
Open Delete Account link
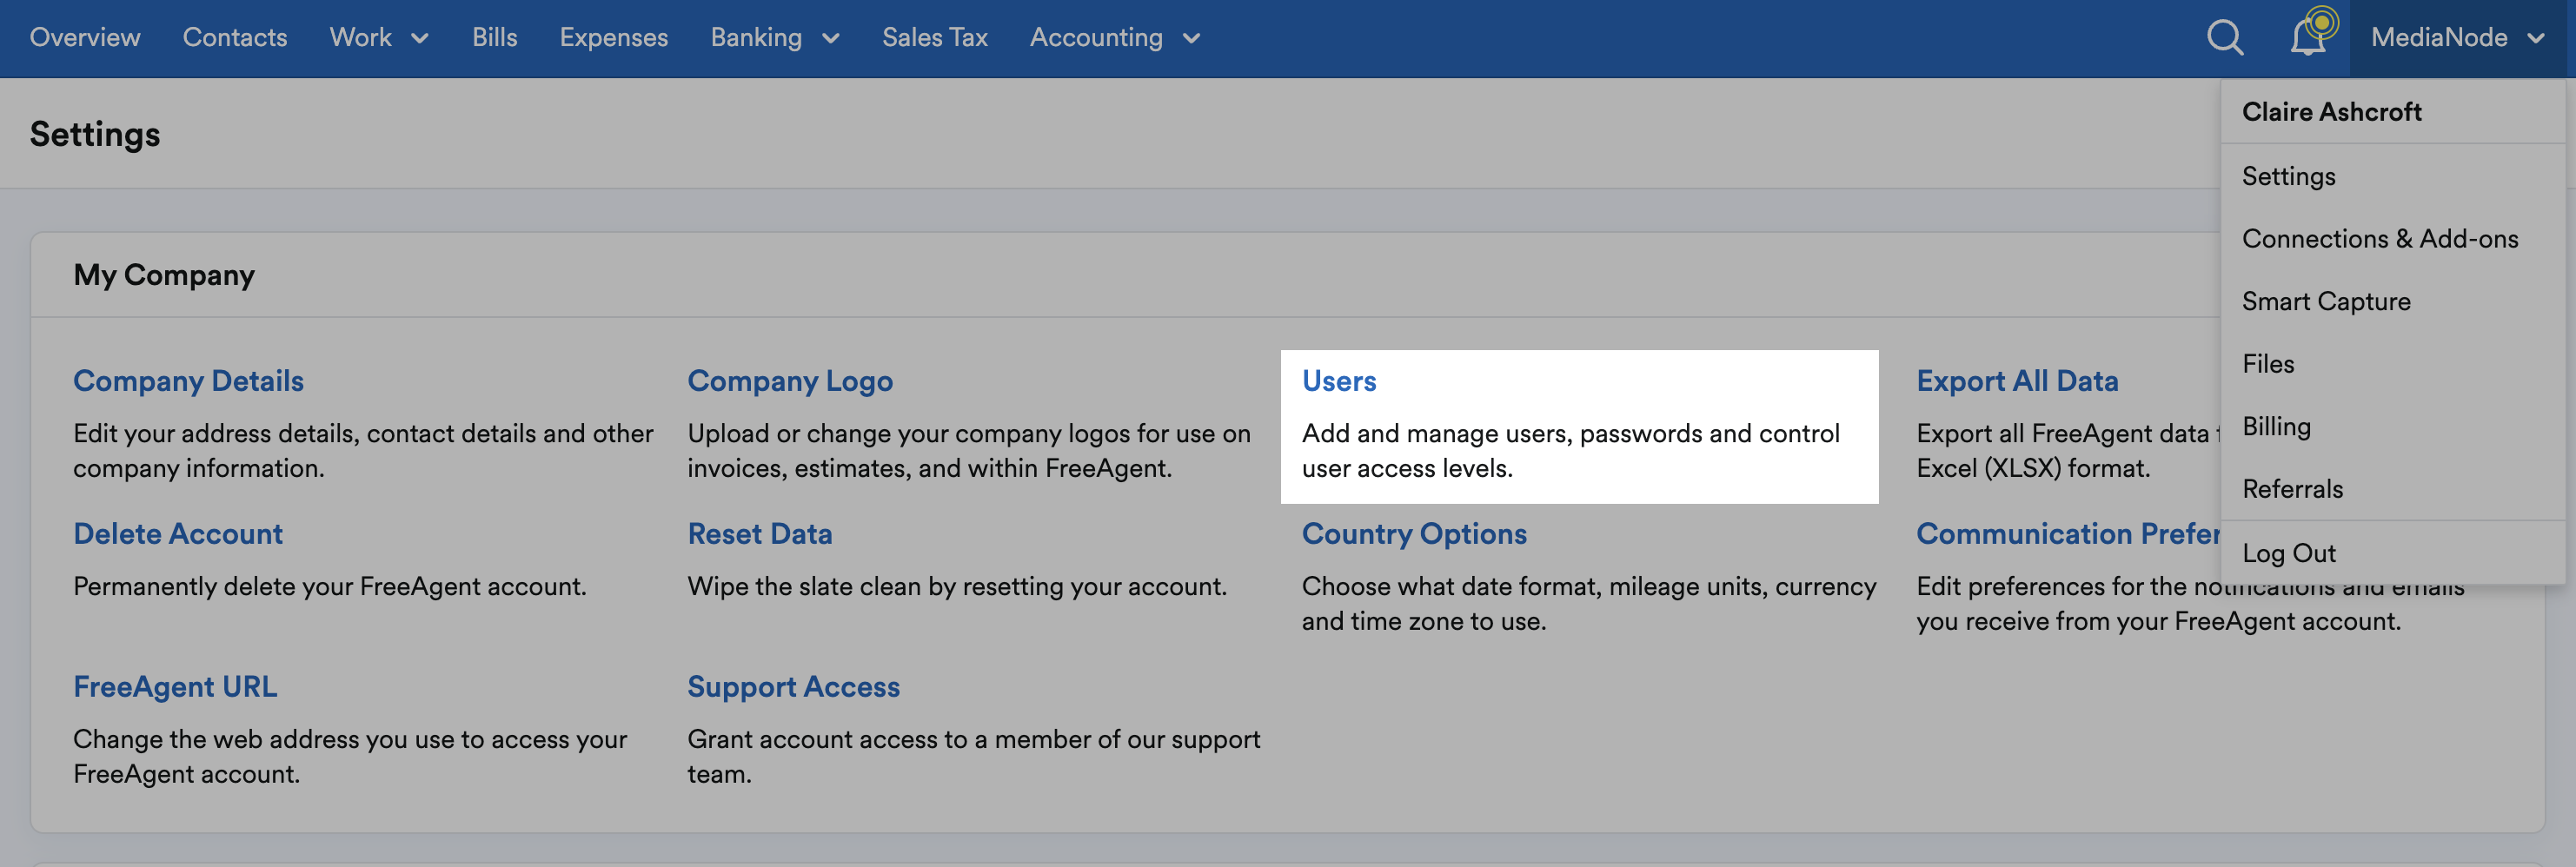point(178,534)
